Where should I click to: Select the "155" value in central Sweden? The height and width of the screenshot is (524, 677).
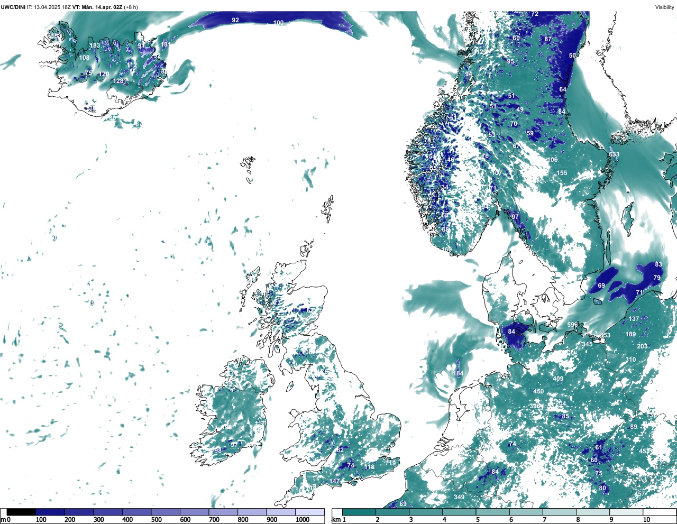pyautogui.click(x=562, y=173)
